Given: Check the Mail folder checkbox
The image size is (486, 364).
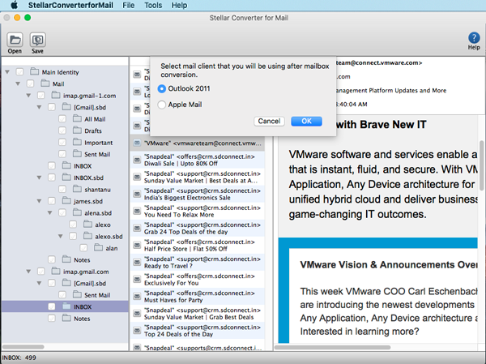Looking at the screenshot, I should tap(31, 84).
